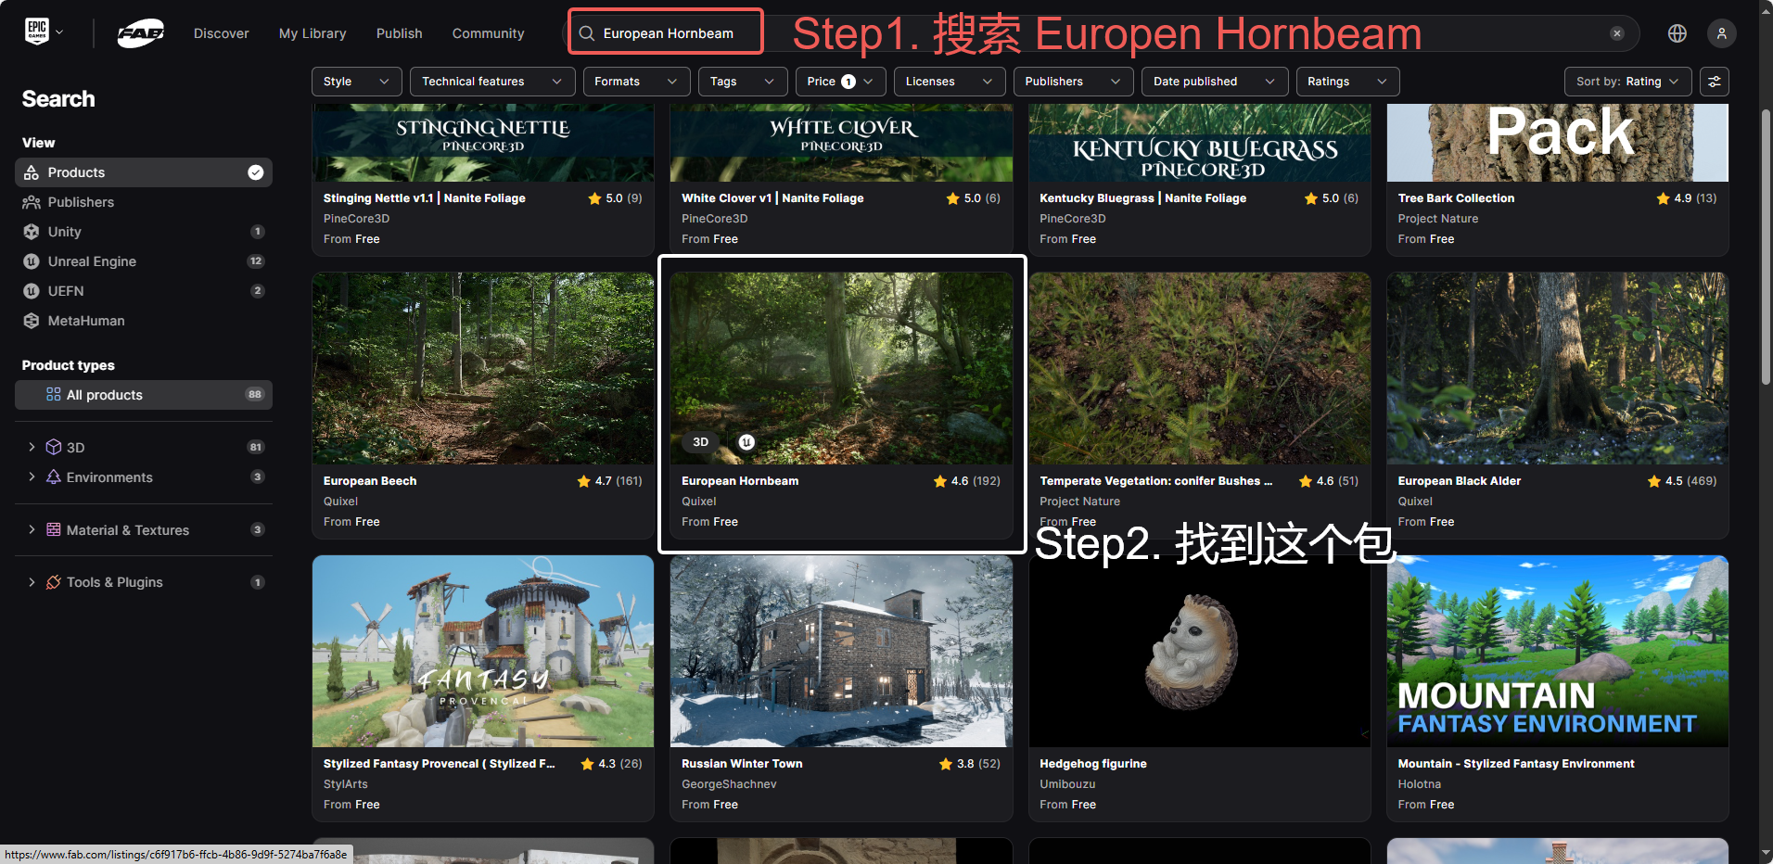This screenshot has height=864, width=1773.
Task: Click the Products icon in sidebar
Action: [32, 172]
